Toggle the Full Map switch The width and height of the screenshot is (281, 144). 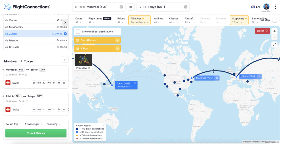pyautogui.click(x=275, y=20)
